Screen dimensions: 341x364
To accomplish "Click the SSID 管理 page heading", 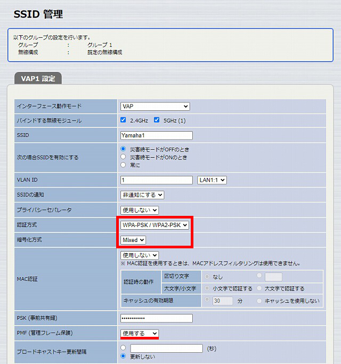I will [38, 14].
